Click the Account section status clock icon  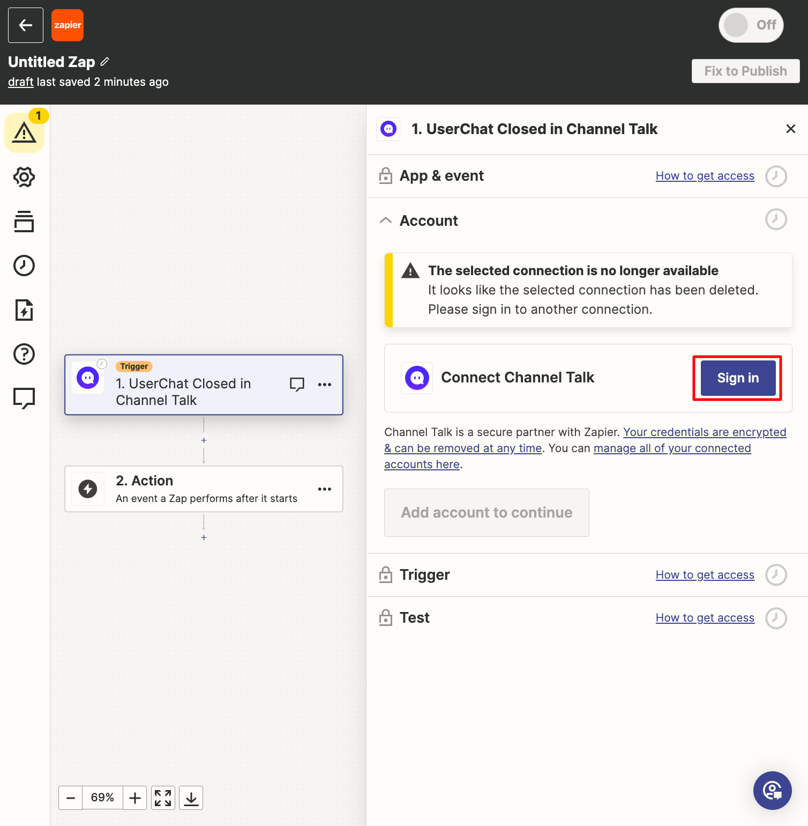pyautogui.click(x=776, y=219)
